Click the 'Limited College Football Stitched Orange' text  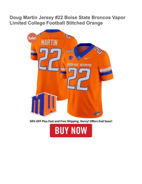click(56, 23)
